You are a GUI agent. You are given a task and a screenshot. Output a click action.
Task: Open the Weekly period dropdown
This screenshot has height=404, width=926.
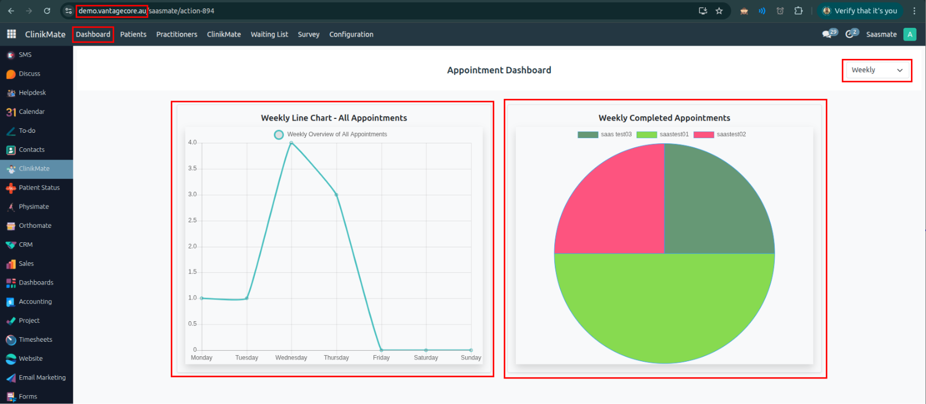click(876, 70)
